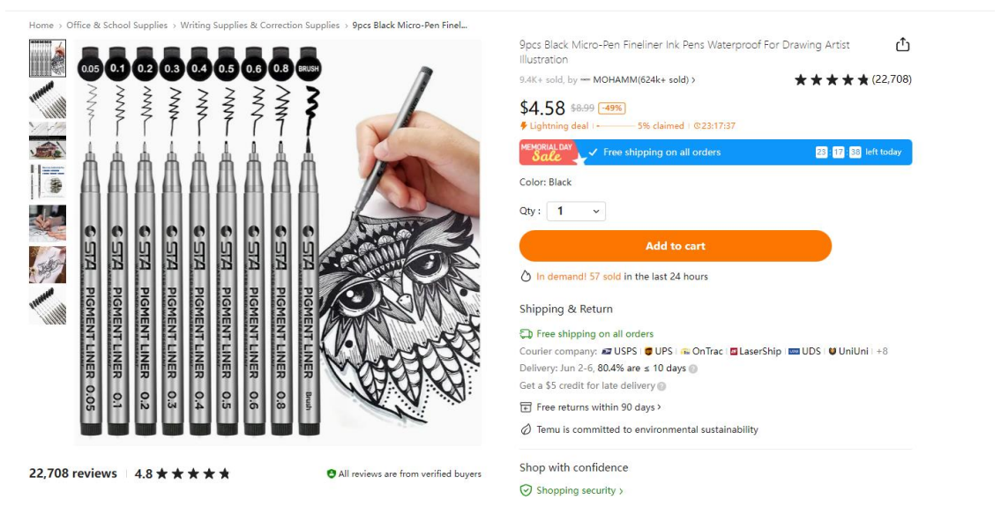Image resolution: width=1001 pixels, height=522 pixels.
Task: Go to Home breadcrumb
Action: pyautogui.click(x=41, y=26)
